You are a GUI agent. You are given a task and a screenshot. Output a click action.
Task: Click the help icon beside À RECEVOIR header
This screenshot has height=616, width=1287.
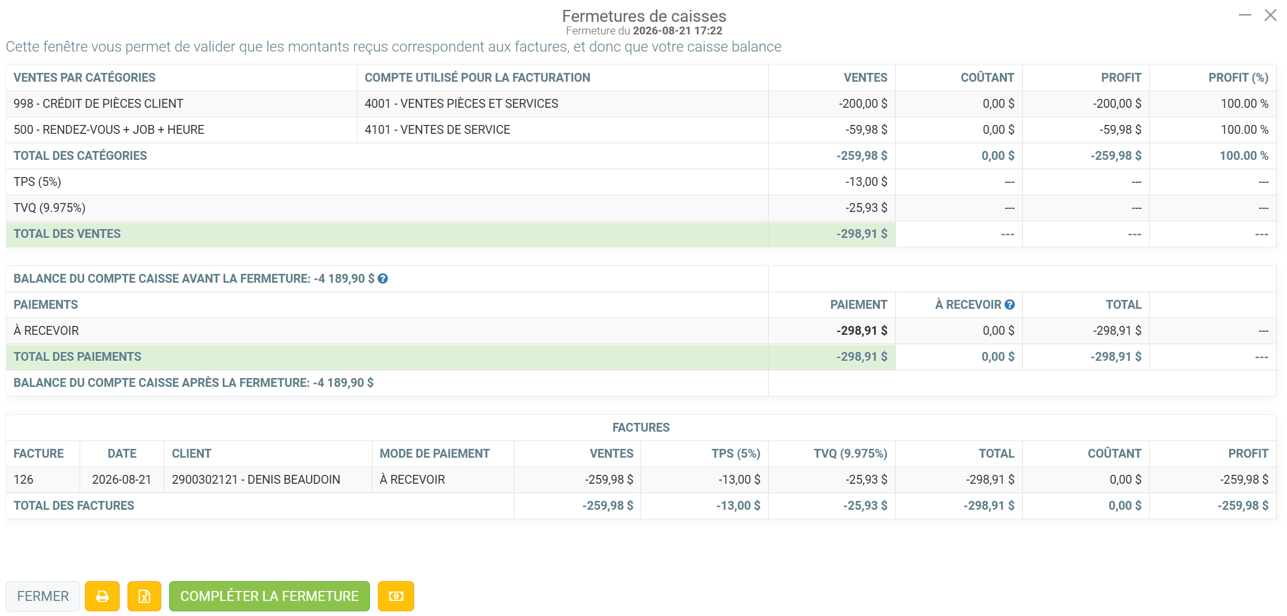[x=1010, y=305]
